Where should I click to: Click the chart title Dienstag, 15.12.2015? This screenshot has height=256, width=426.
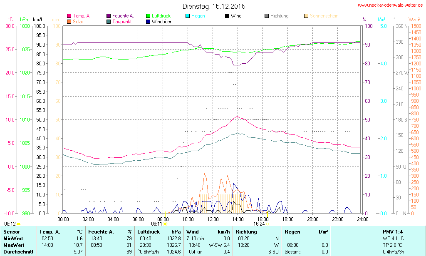pos(214,6)
